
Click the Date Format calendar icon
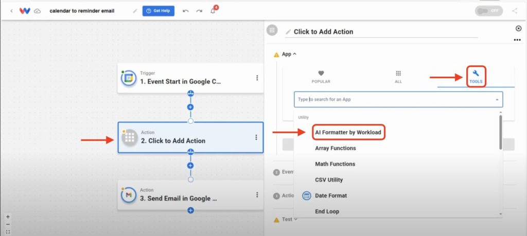pos(306,196)
